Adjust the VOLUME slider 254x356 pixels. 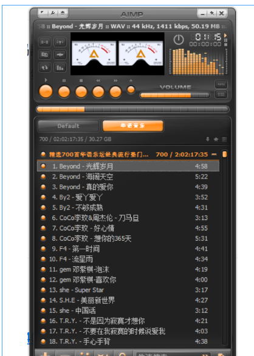[x=174, y=95]
